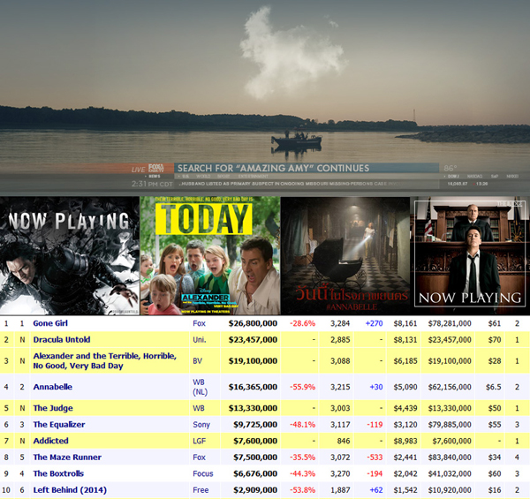Select the -28.6% change for Gone Girl

302,323
